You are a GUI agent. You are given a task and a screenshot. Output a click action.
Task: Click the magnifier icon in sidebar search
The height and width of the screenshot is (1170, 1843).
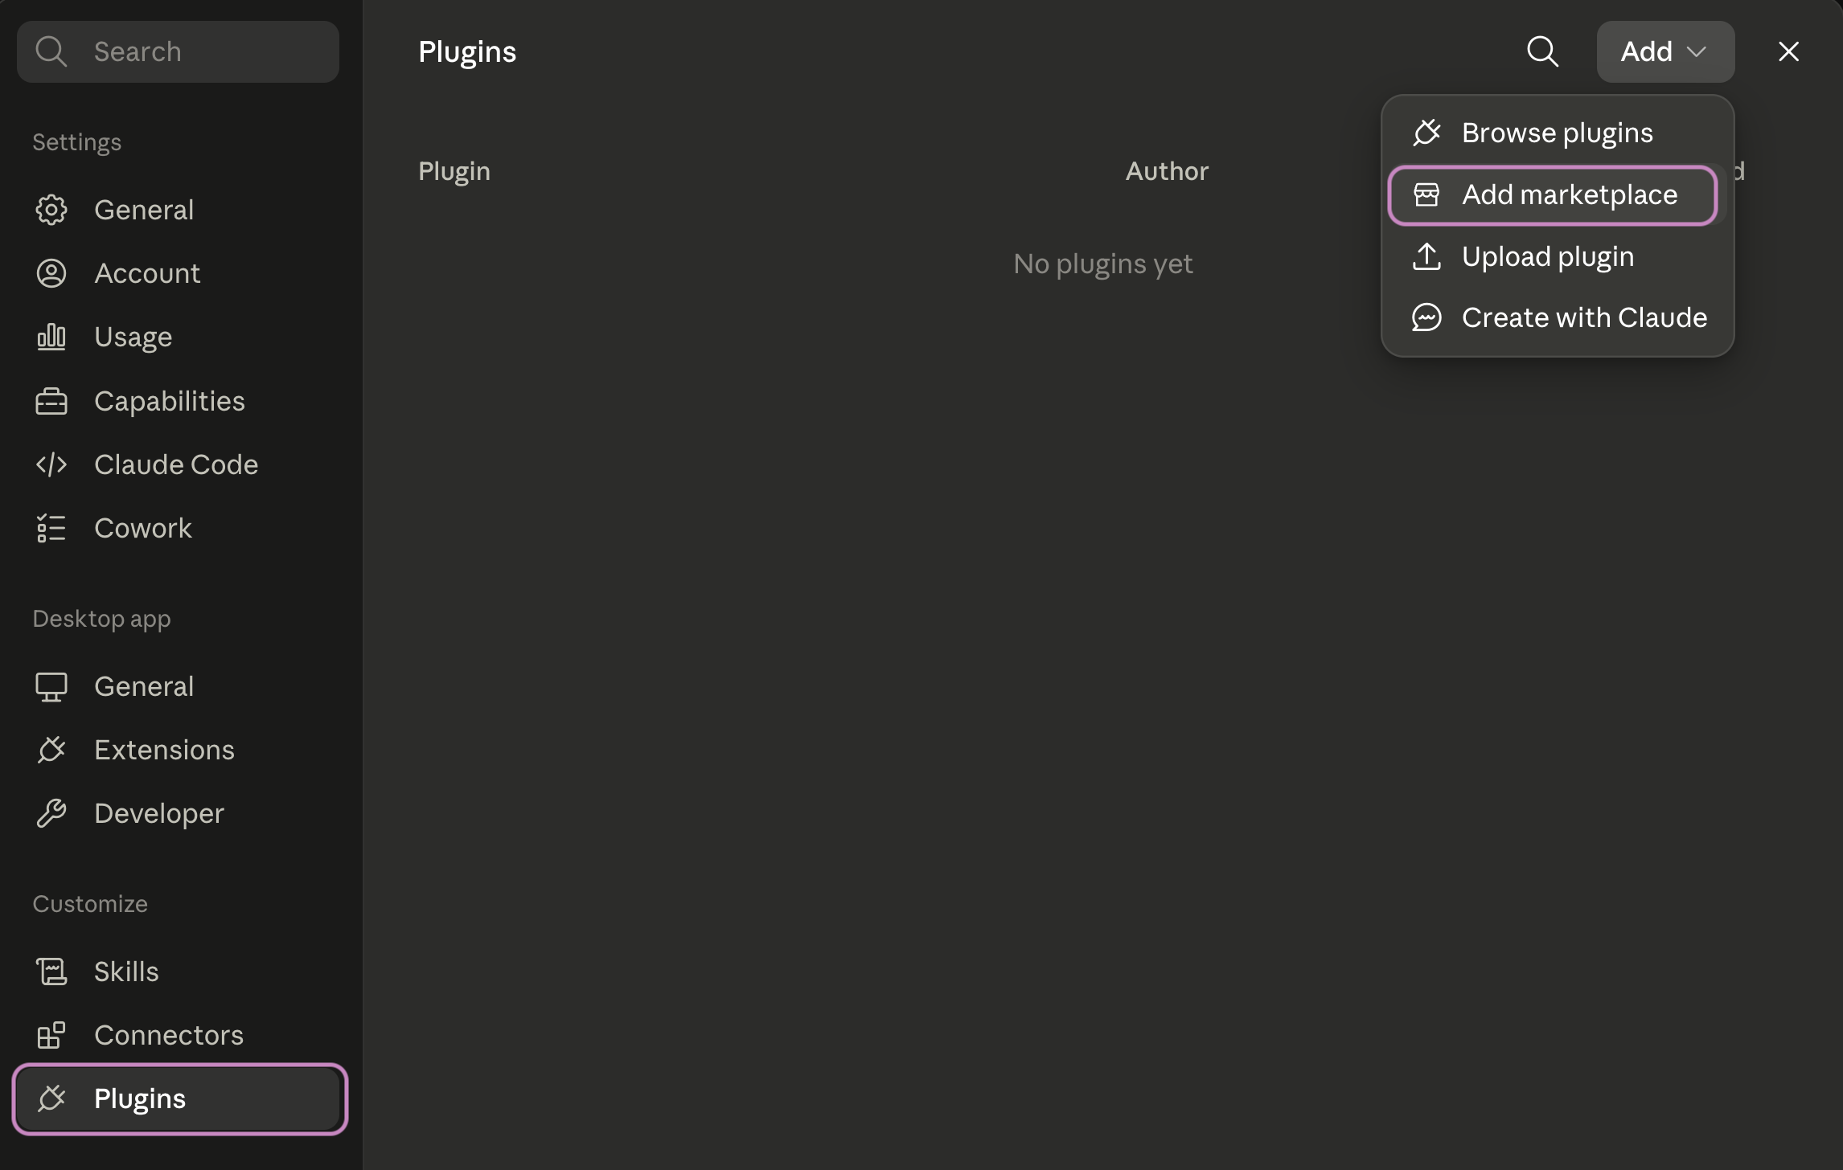[51, 51]
